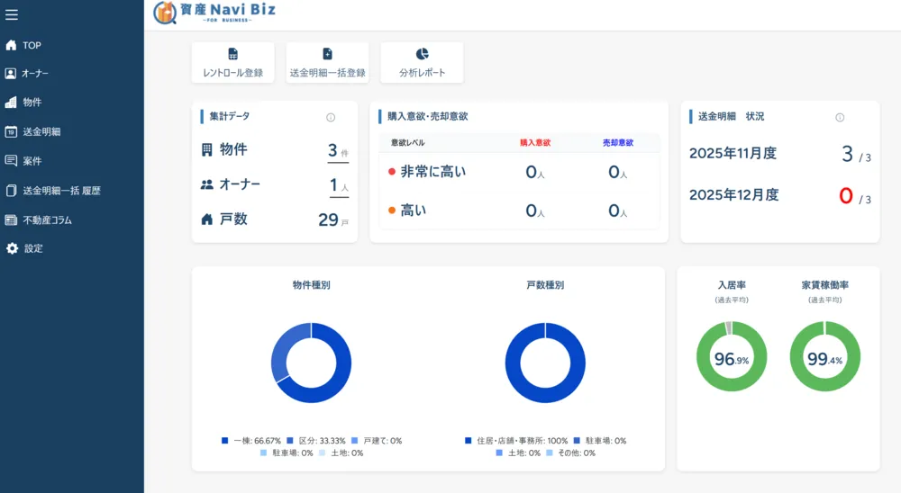Viewport: 901px width, 493px height.
Task: Click the レントロール登録 button label
Action: (x=232, y=73)
